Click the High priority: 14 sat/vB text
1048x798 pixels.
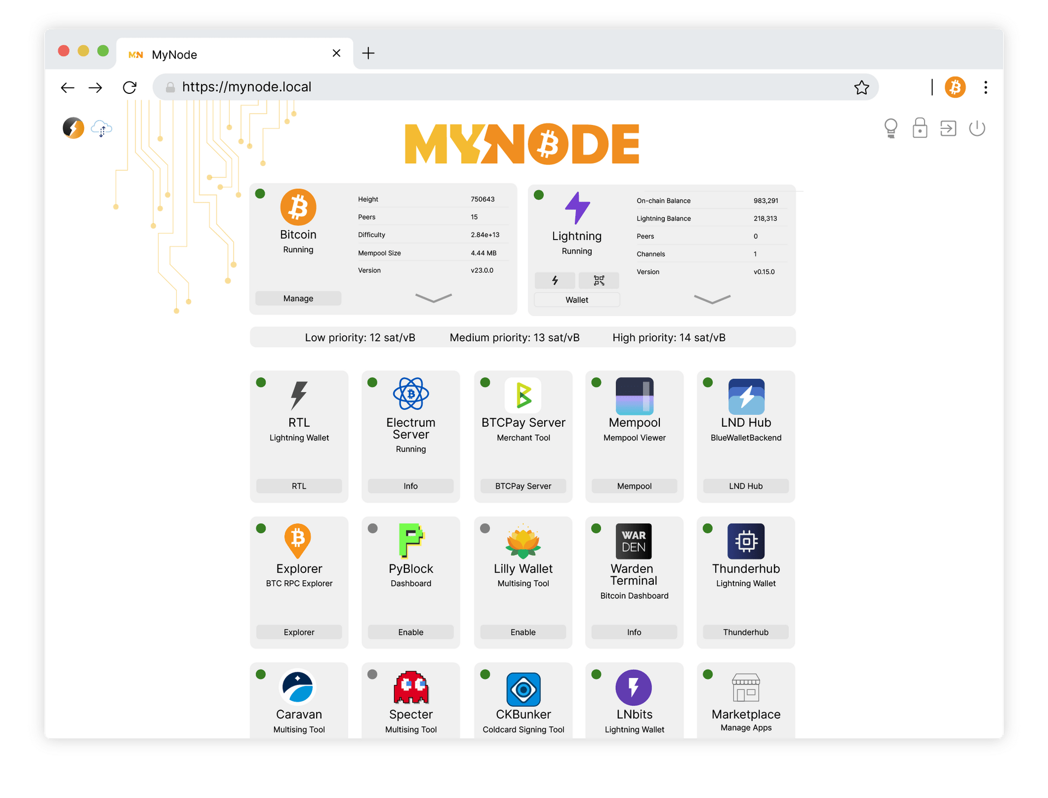[669, 337]
